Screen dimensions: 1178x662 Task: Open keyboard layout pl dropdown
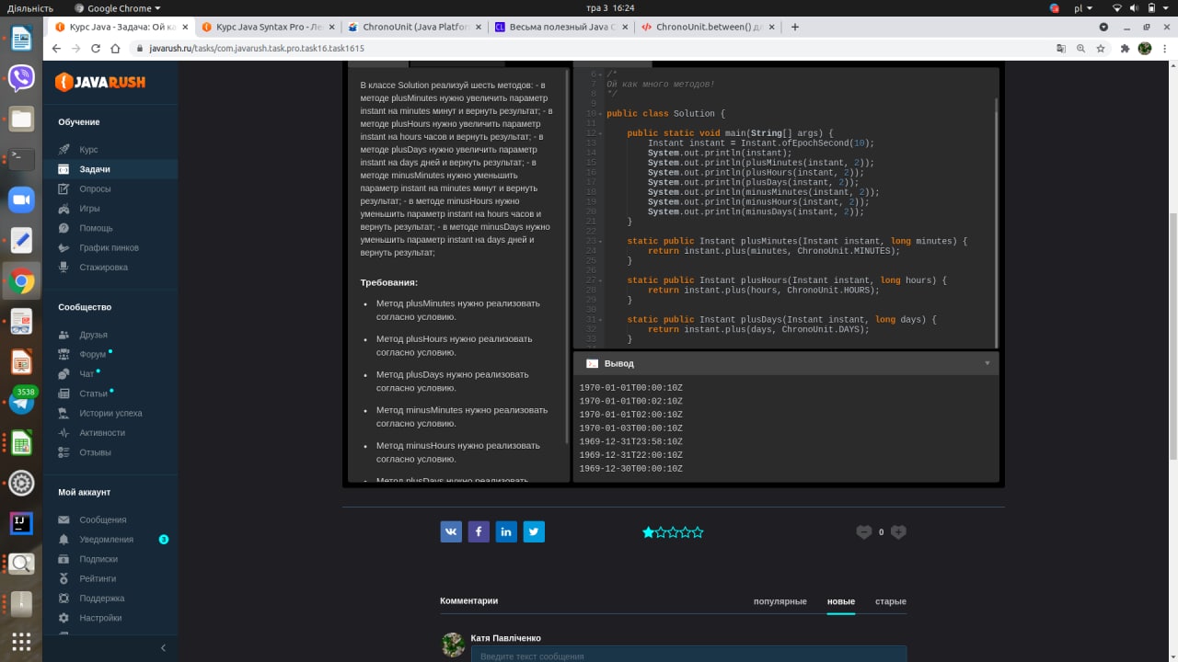[1082, 8]
